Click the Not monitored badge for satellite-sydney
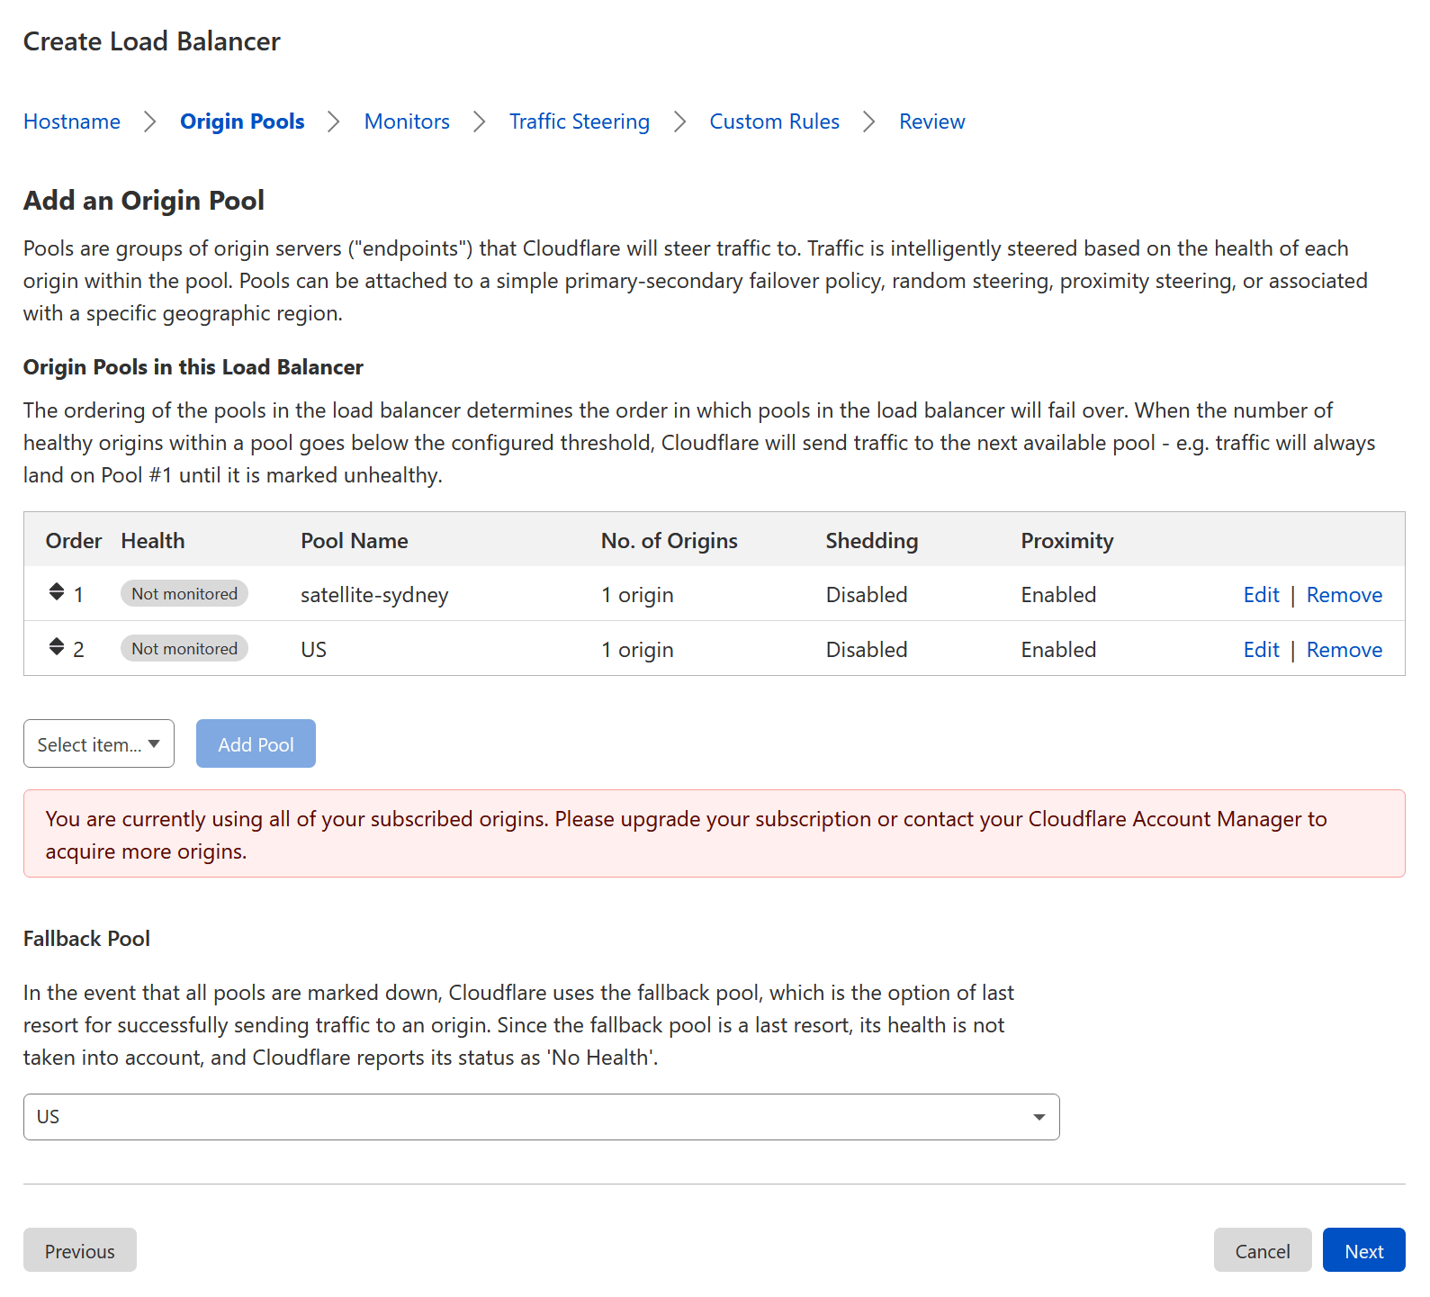Screen dimensions: 1430x1297 pos(184,594)
